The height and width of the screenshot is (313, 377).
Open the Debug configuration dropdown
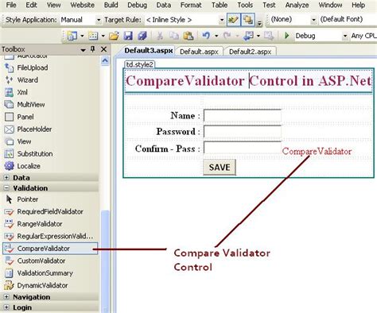pyautogui.click(x=345, y=36)
